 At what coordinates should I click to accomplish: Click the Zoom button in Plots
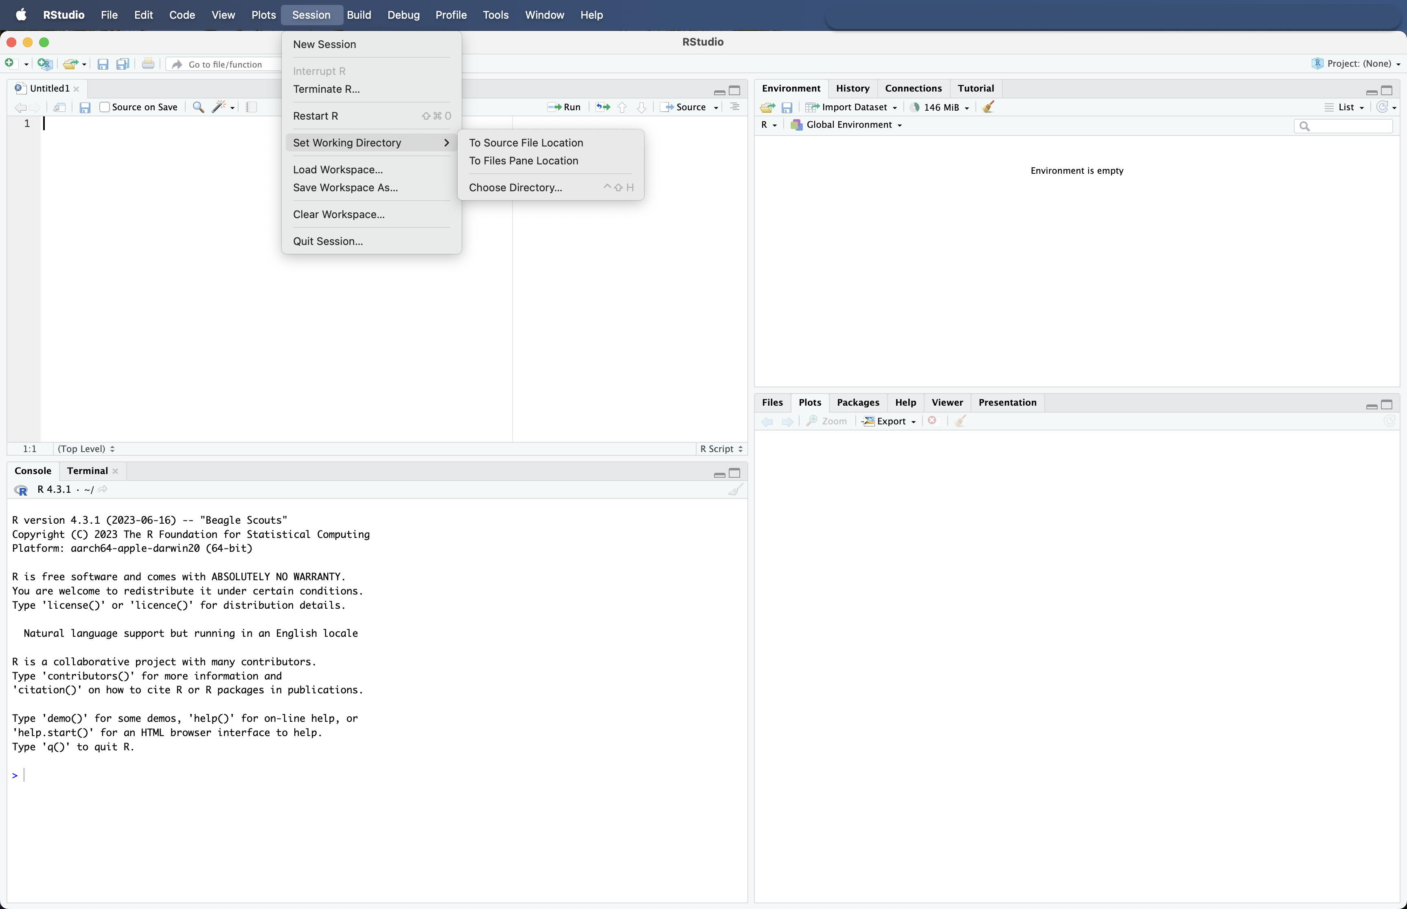pyautogui.click(x=826, y=421)
